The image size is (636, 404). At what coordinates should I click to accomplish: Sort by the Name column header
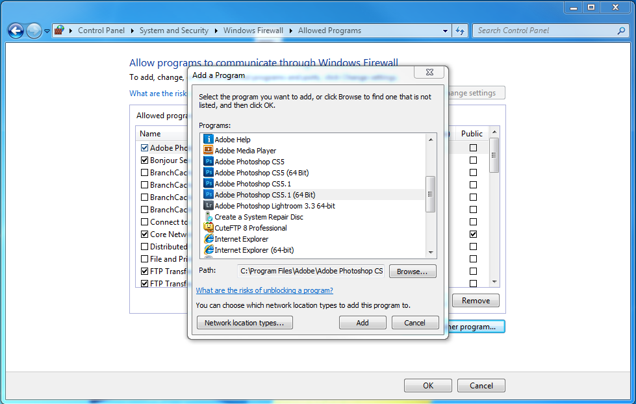pyautogui.click(x=150, y=133)
